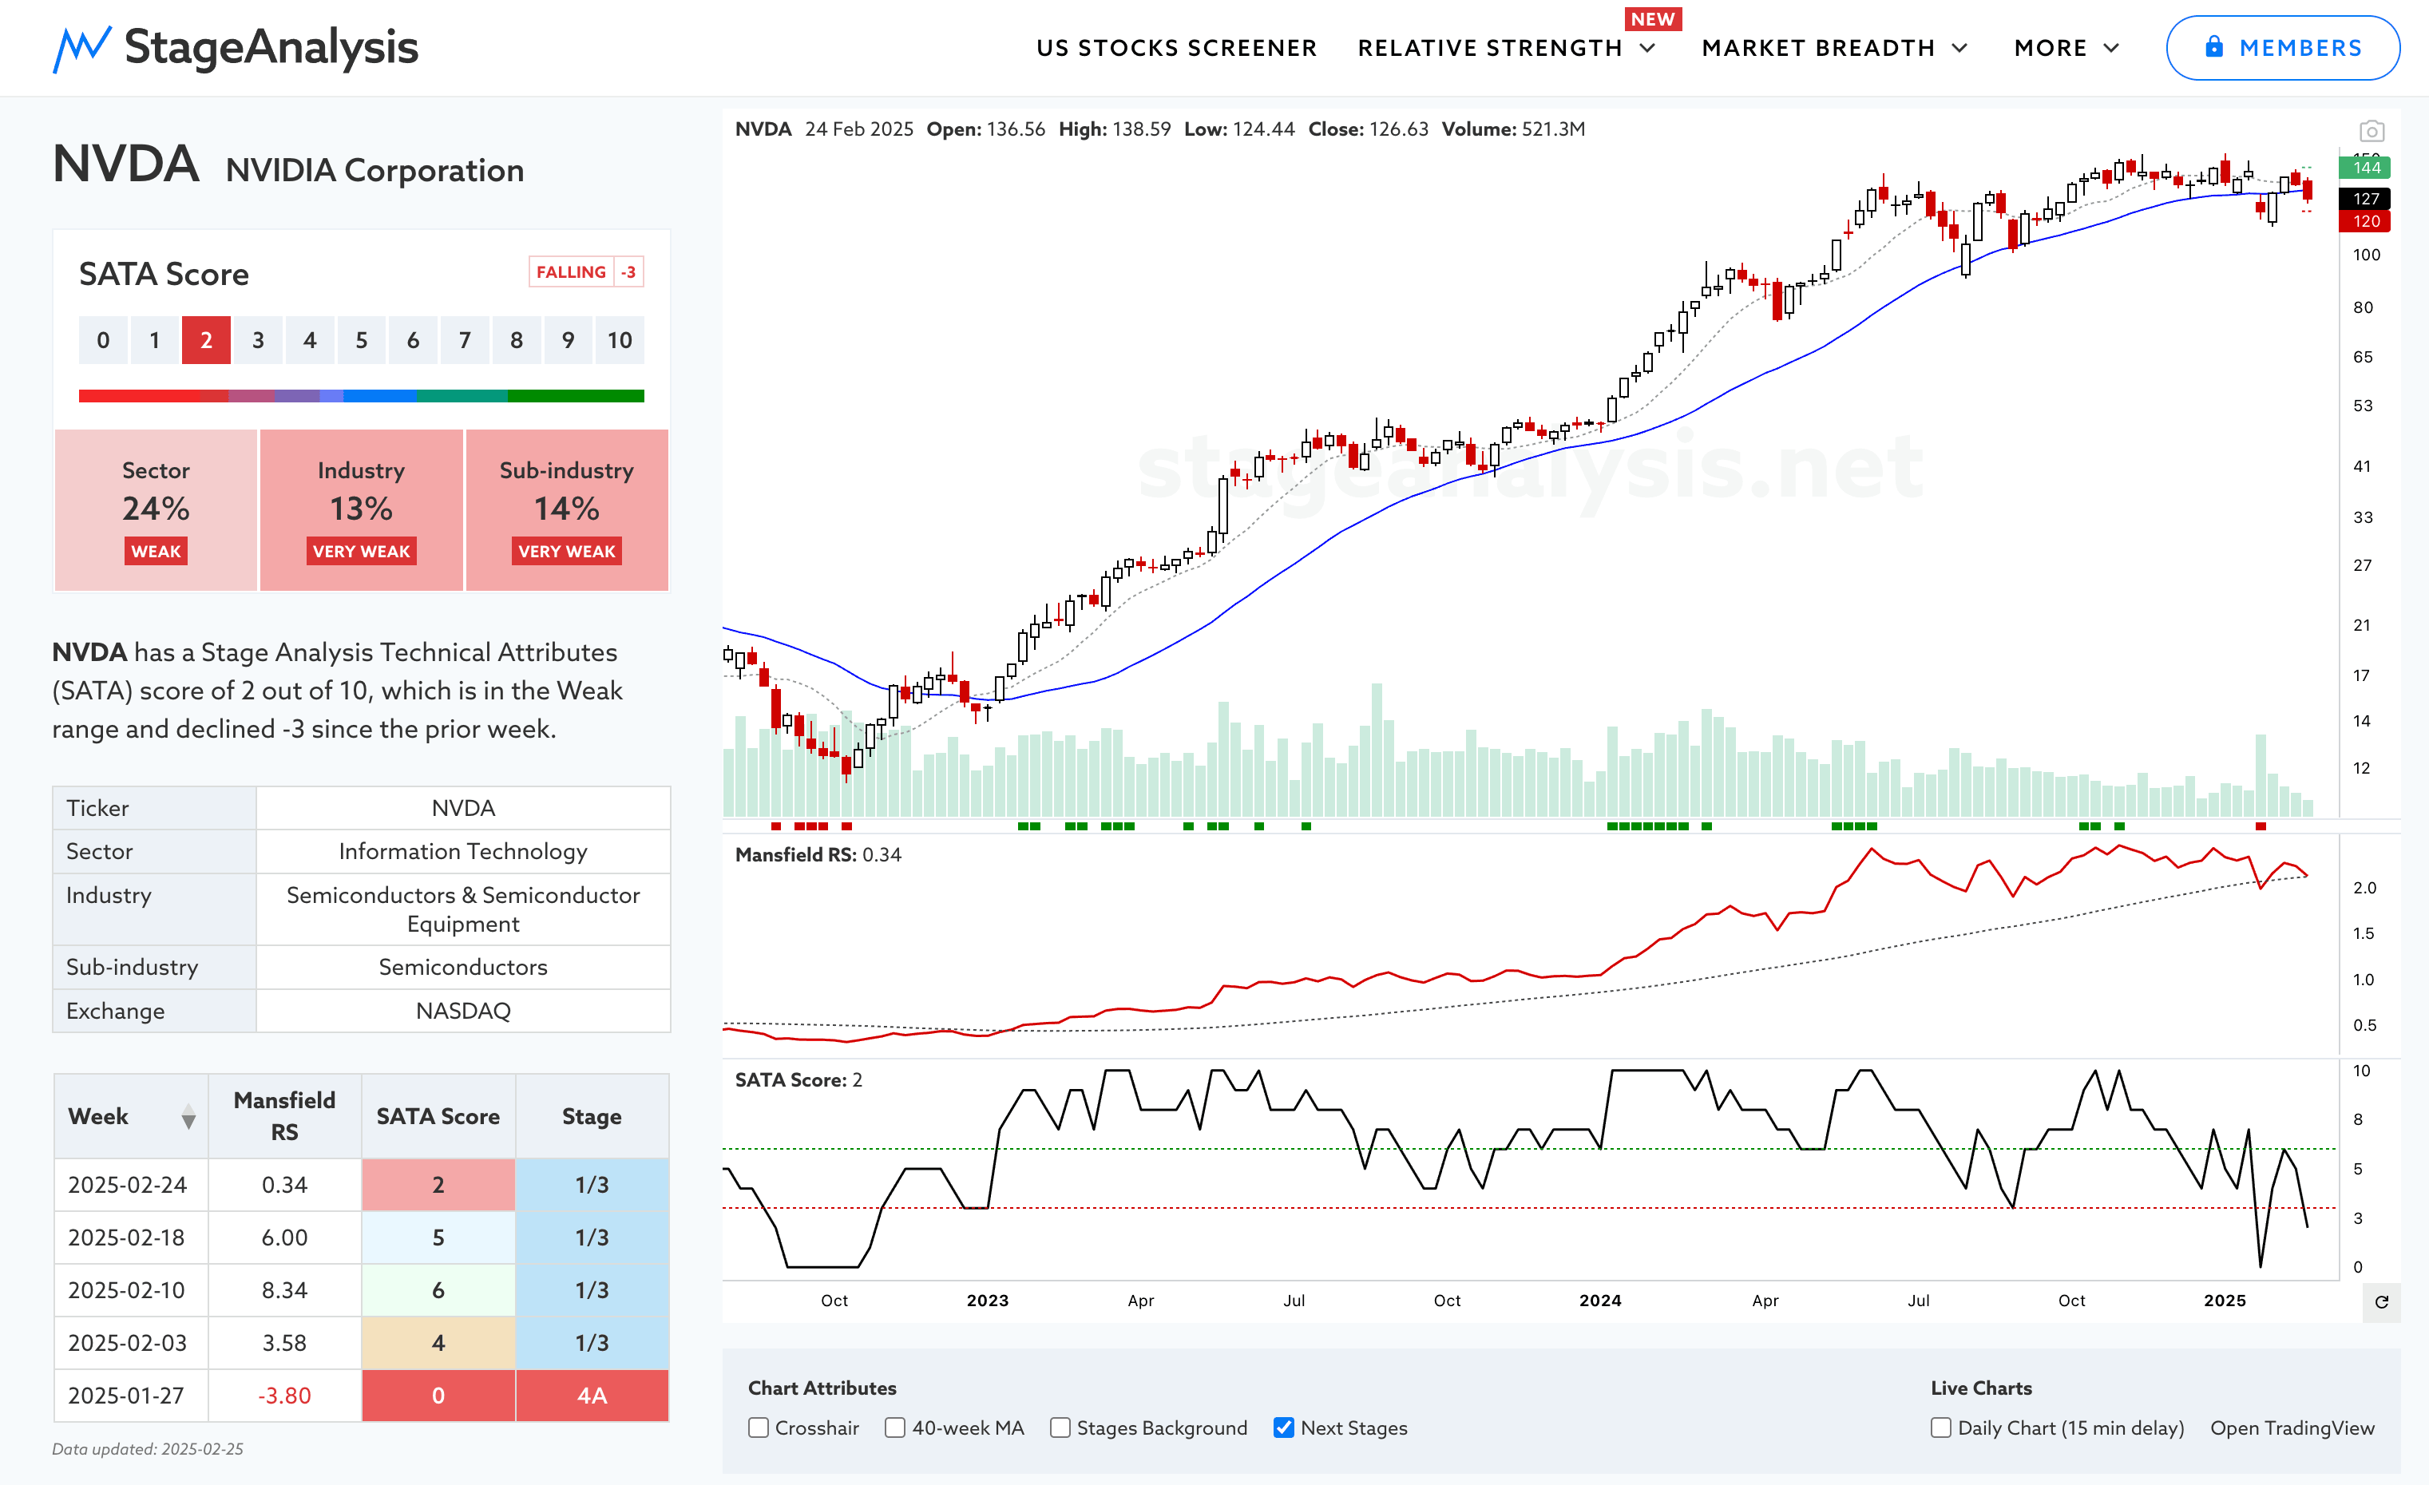Screen dimensions: 2429x1485
Task: Click NVIDIA Corporation heading
Action: click(374, 171)
